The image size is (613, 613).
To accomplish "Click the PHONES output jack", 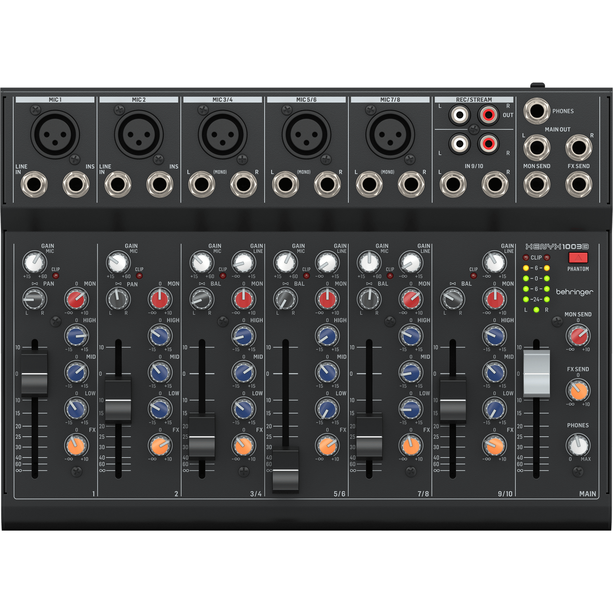I will [x=536, y=111].
